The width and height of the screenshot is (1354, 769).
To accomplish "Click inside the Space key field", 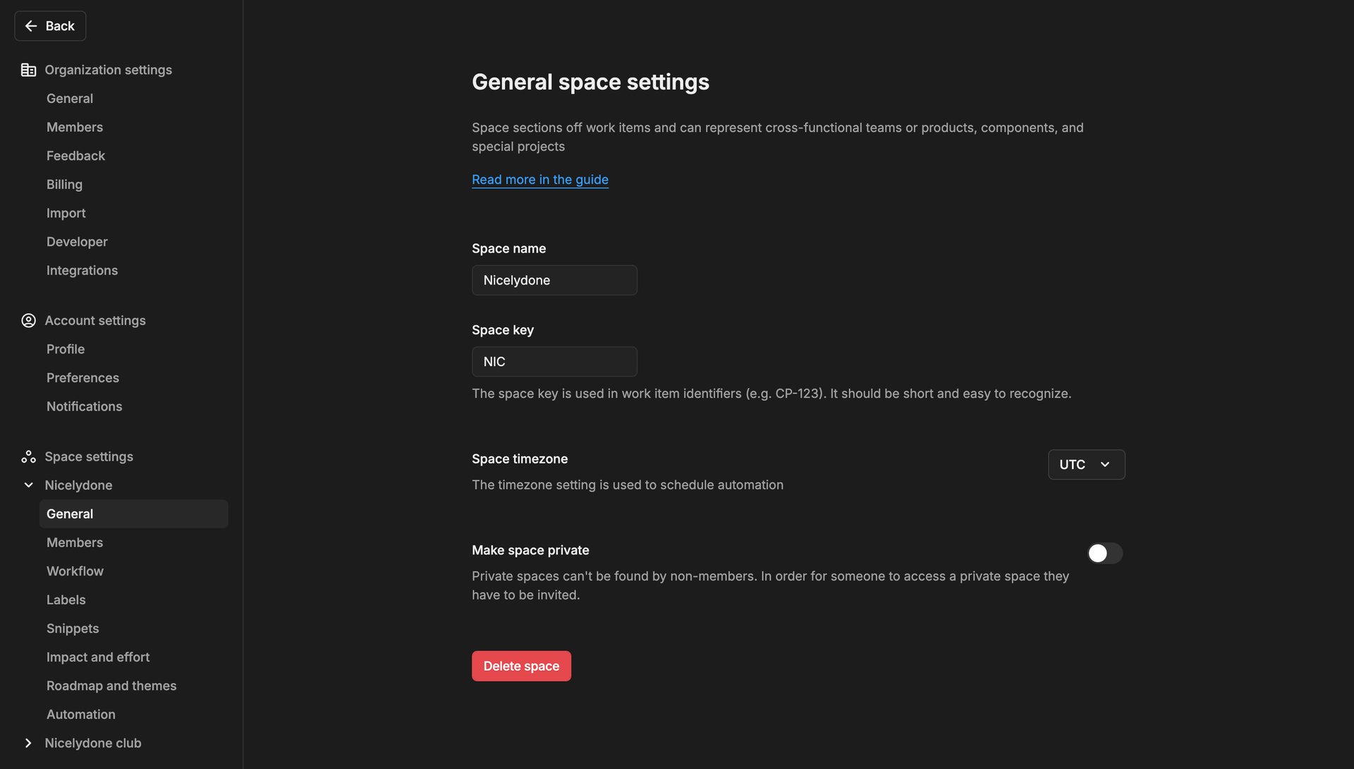I will tap(554, 361).
